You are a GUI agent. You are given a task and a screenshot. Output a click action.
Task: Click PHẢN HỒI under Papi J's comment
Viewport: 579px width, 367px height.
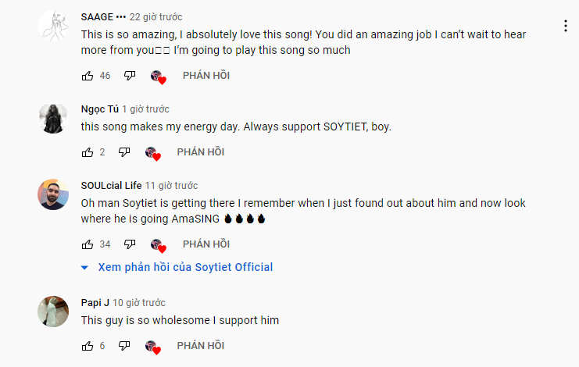click(201, 346)
